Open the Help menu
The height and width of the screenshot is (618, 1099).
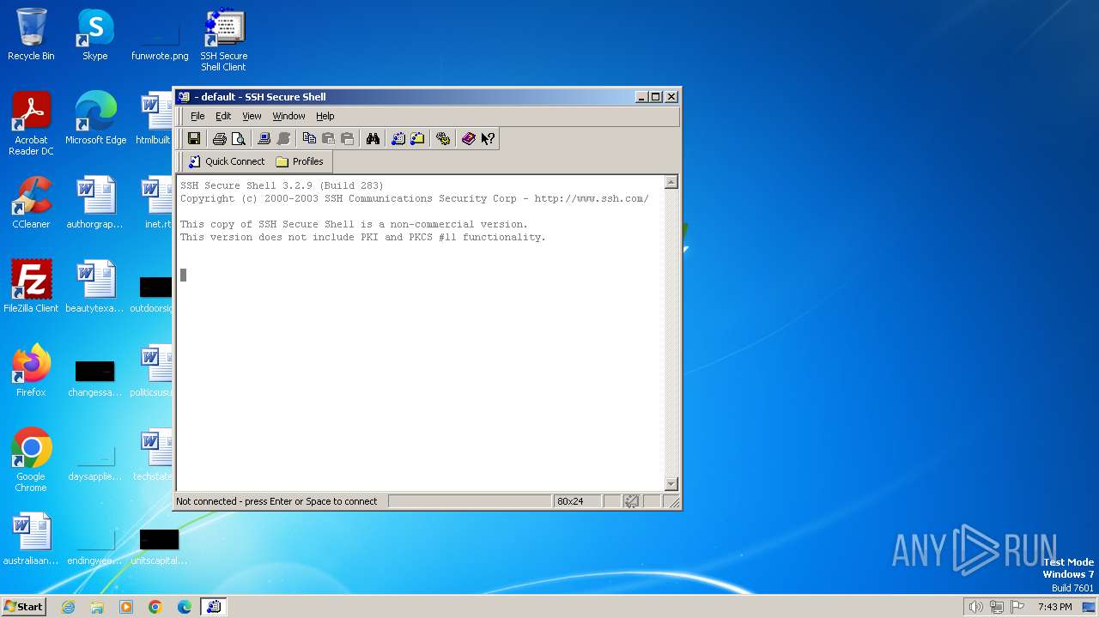[325, 116]
